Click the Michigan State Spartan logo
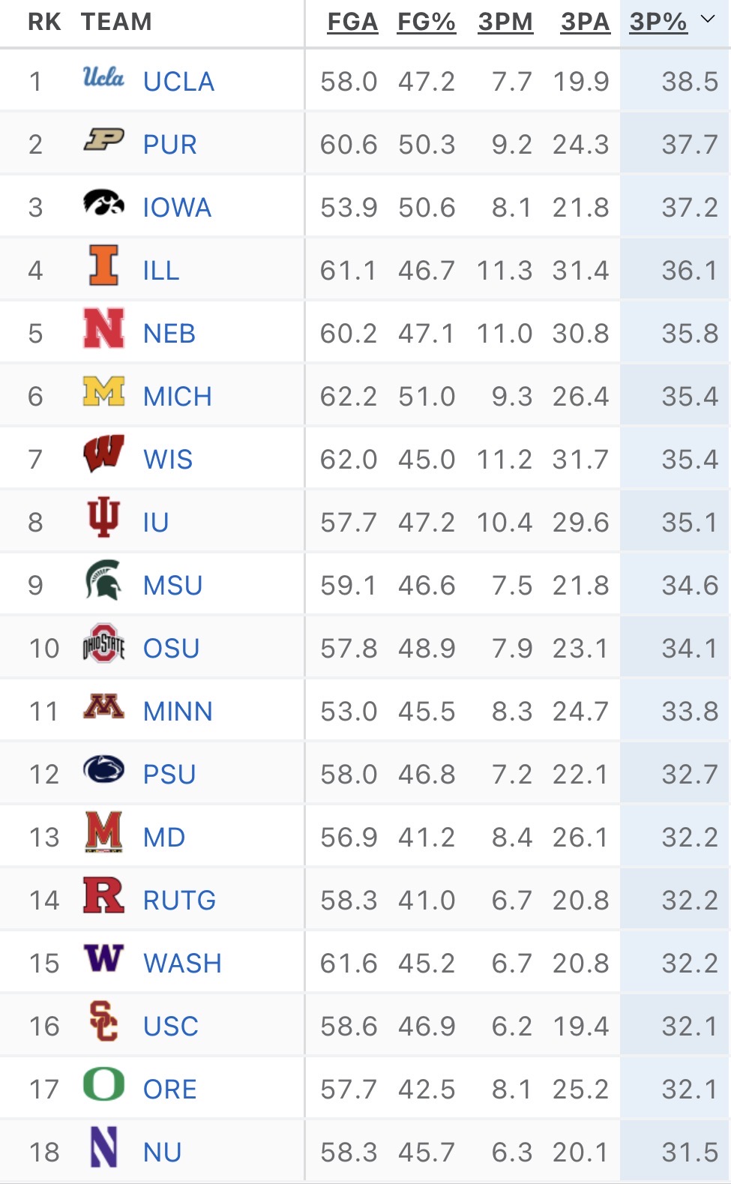Viewport: 731px width, 1184px height. point(103,581)
